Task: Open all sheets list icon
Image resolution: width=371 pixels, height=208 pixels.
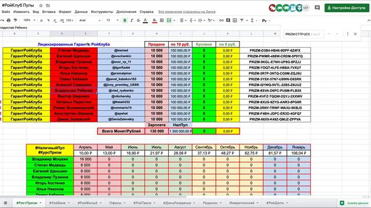Action: (x=5, y=203)
